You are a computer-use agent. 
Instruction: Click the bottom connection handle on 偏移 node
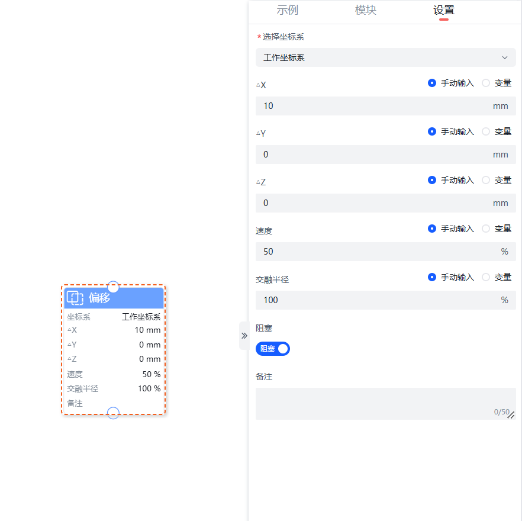pos(113,413)
